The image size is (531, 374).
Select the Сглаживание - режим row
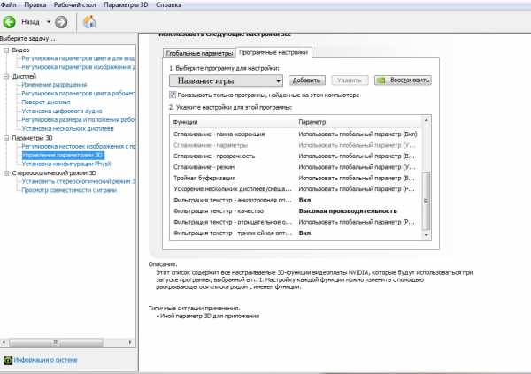(296, 167)
